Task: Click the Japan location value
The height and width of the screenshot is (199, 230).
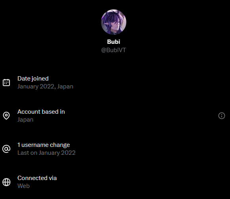Action: 25,120
